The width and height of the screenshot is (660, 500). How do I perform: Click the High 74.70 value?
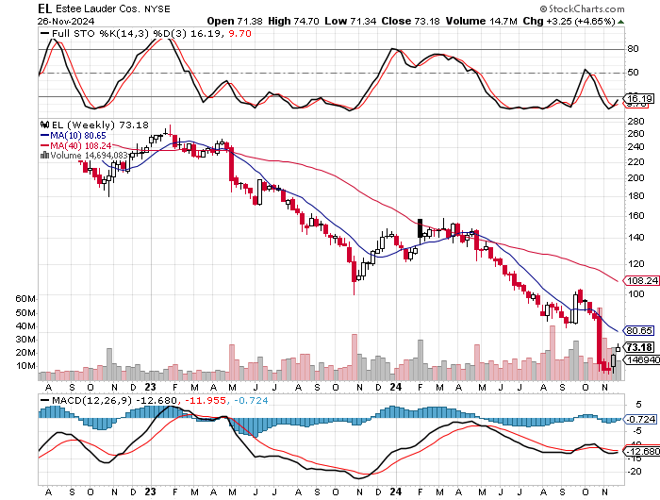(293, 21)
